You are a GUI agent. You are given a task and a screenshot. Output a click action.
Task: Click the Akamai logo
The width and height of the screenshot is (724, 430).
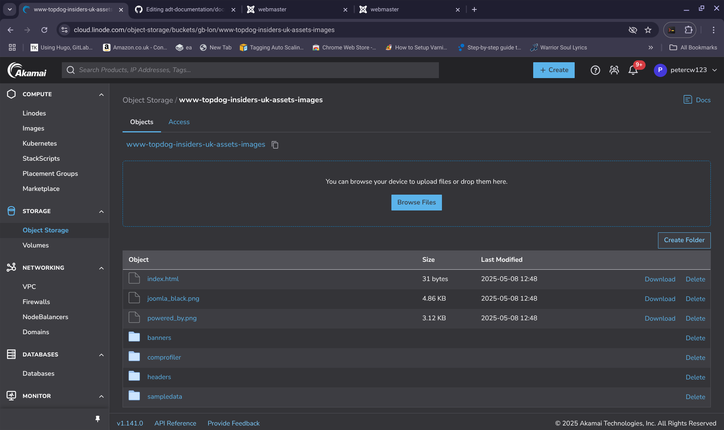click(27, 70)
